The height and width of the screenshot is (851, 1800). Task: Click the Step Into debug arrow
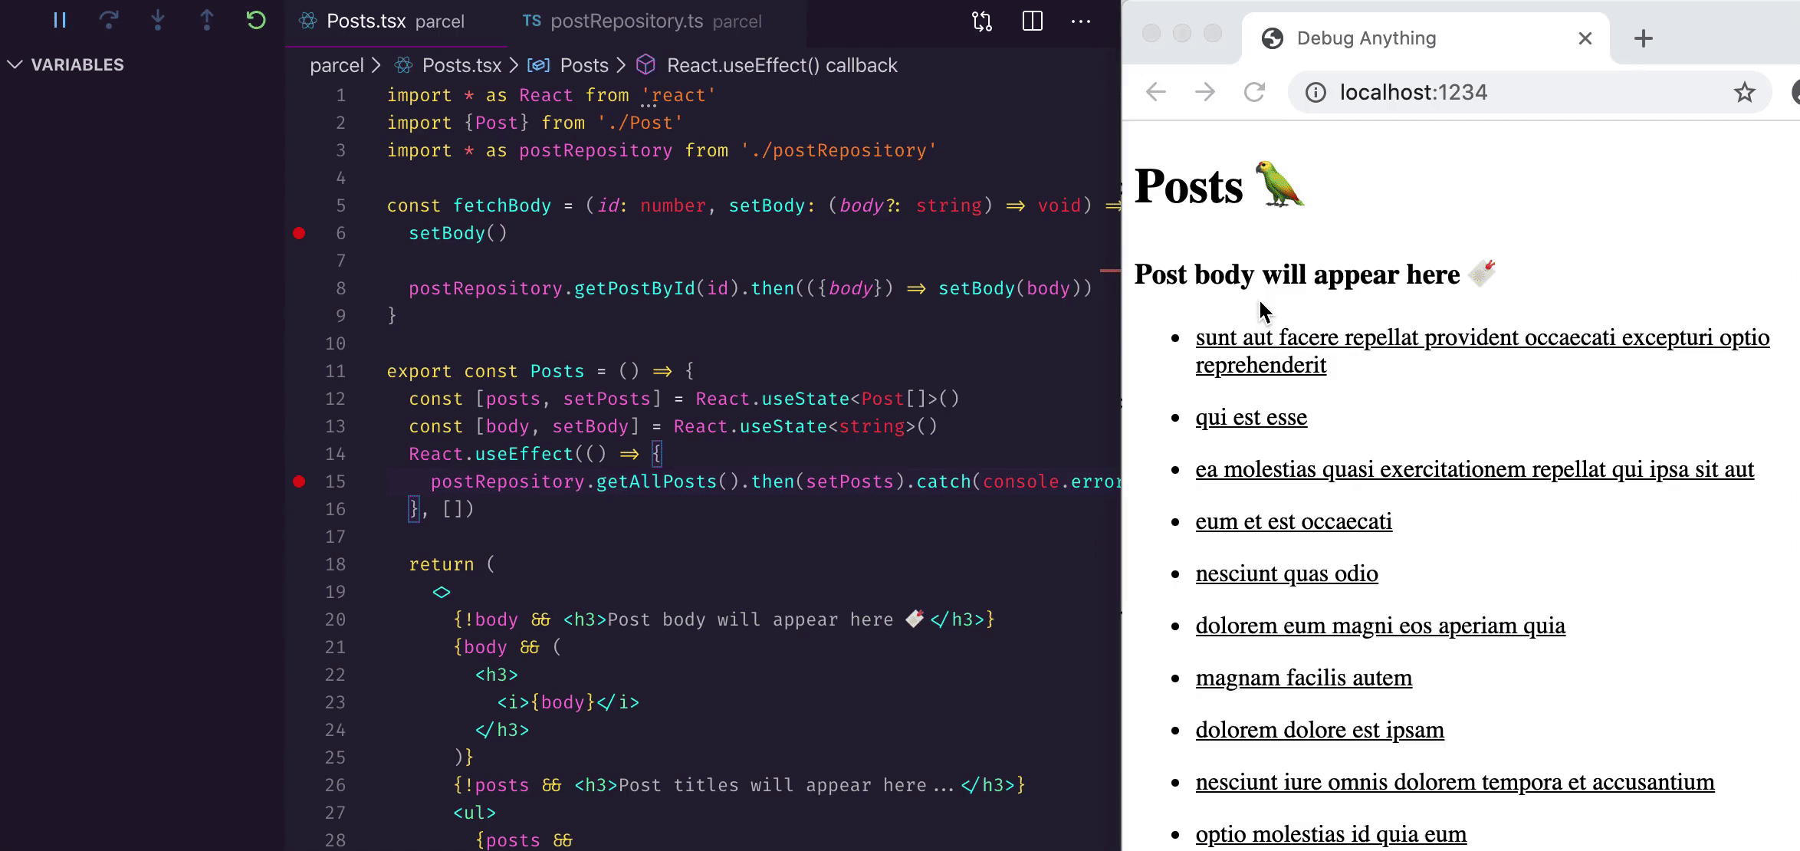(x=158, y=21)
